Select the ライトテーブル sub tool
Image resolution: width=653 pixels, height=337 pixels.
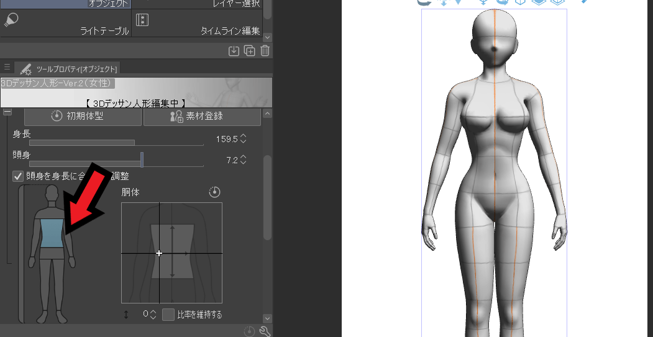(66, 24)
